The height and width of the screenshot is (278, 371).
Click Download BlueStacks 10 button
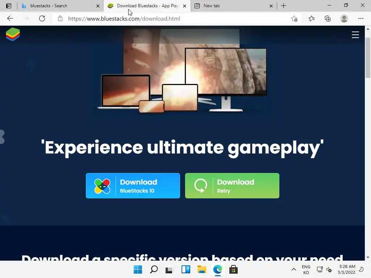133,186
